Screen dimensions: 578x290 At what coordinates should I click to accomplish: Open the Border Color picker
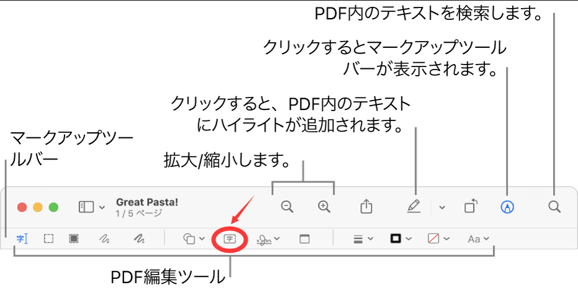400,239
